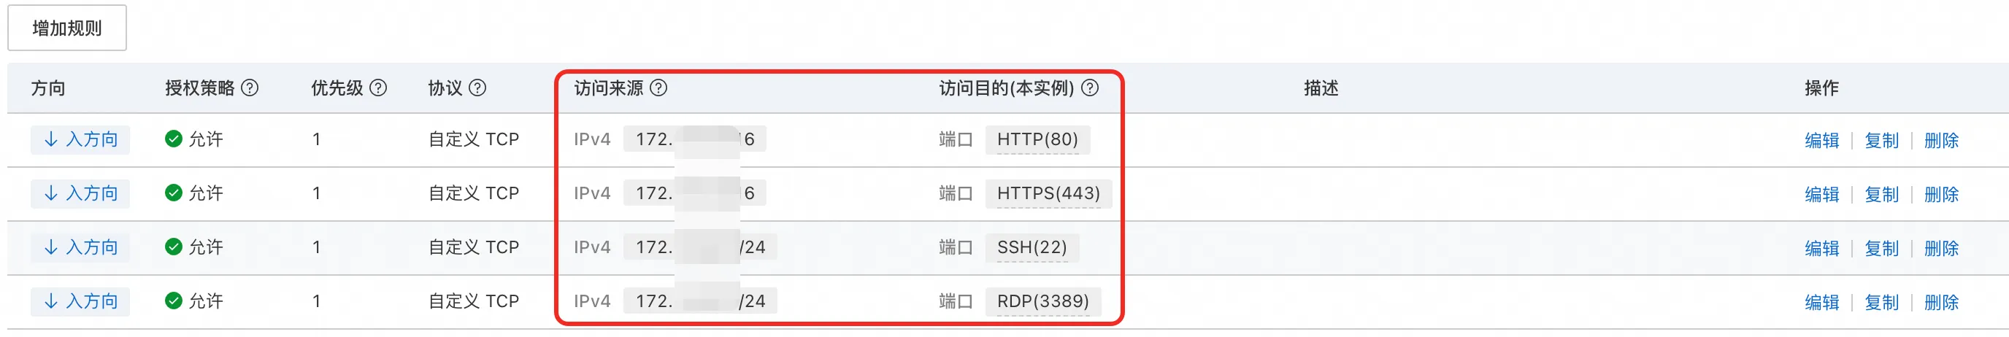Click the 入方向 tag in the SSH(22) row
The width and height of the screenshot is (2009, 337).
[x=80, y=247]
